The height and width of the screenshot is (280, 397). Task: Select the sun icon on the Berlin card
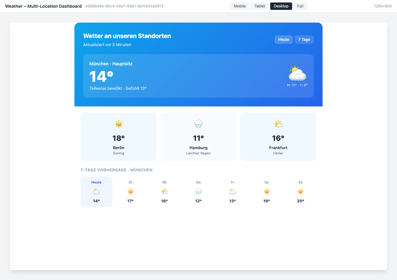point(118,124)
